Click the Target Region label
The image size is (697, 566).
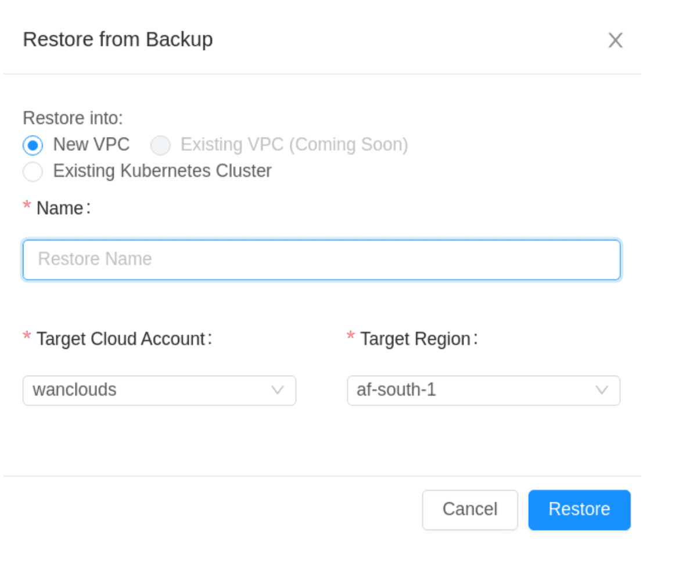[x=418, y=338]
